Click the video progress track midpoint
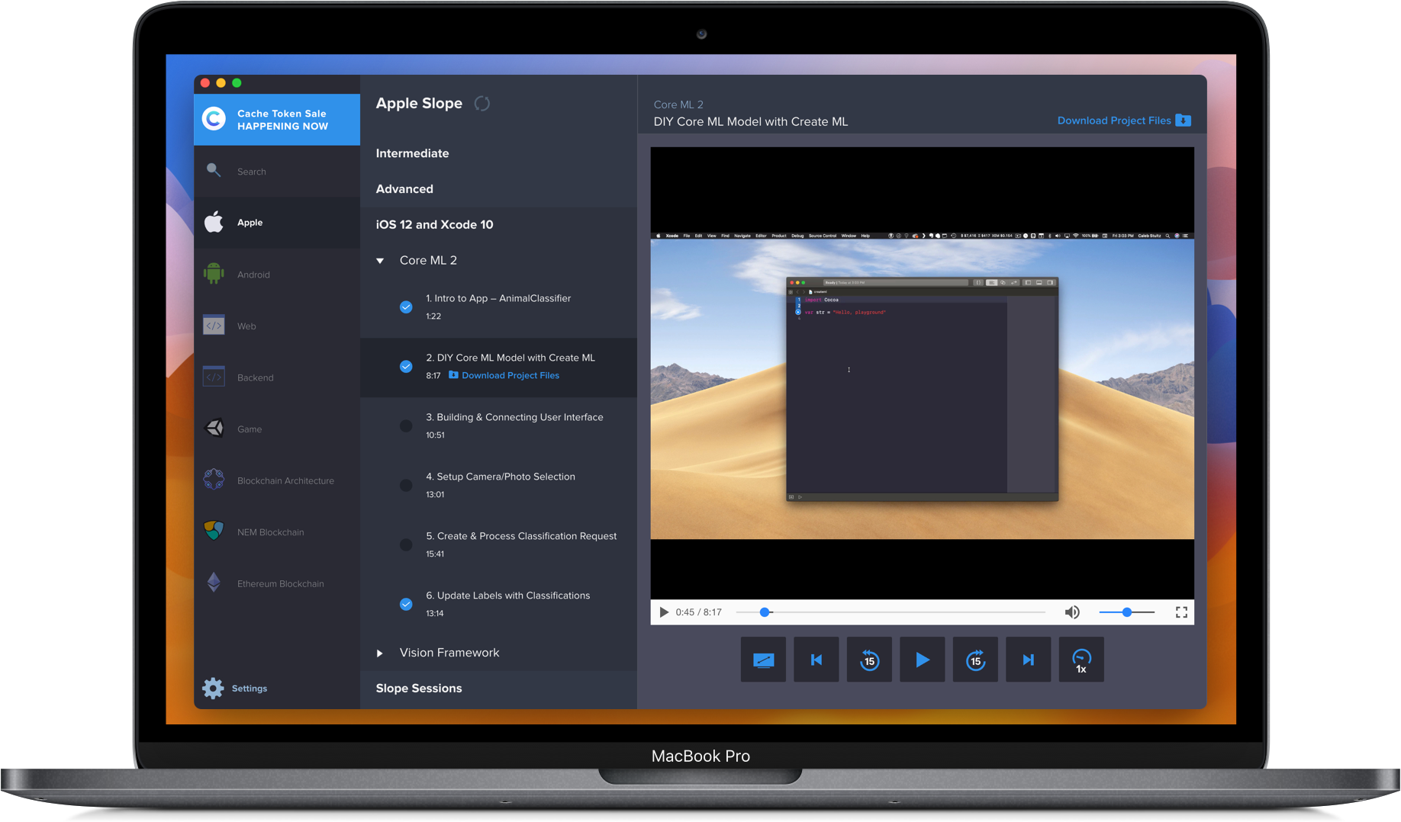 click(x=891, y=612)
